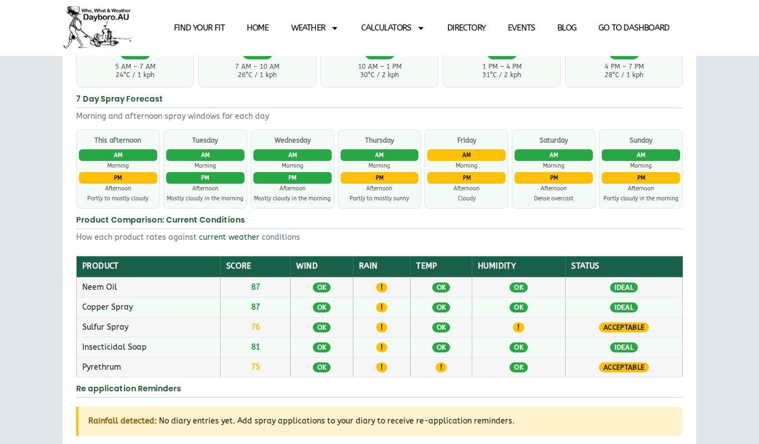Follow the current weather link

coord(229,237)
